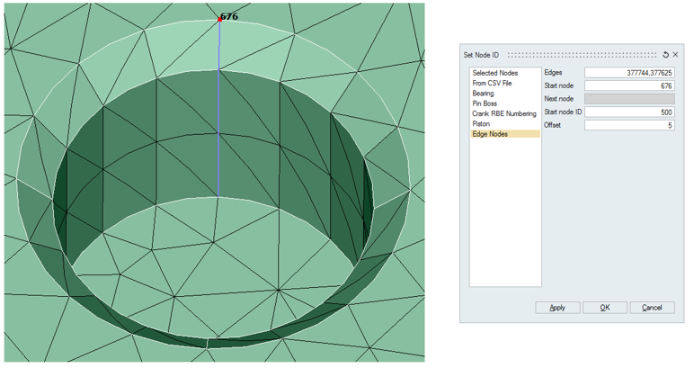Select the Bearing numbering option
The image size is (694, 368).
(483, 94)
